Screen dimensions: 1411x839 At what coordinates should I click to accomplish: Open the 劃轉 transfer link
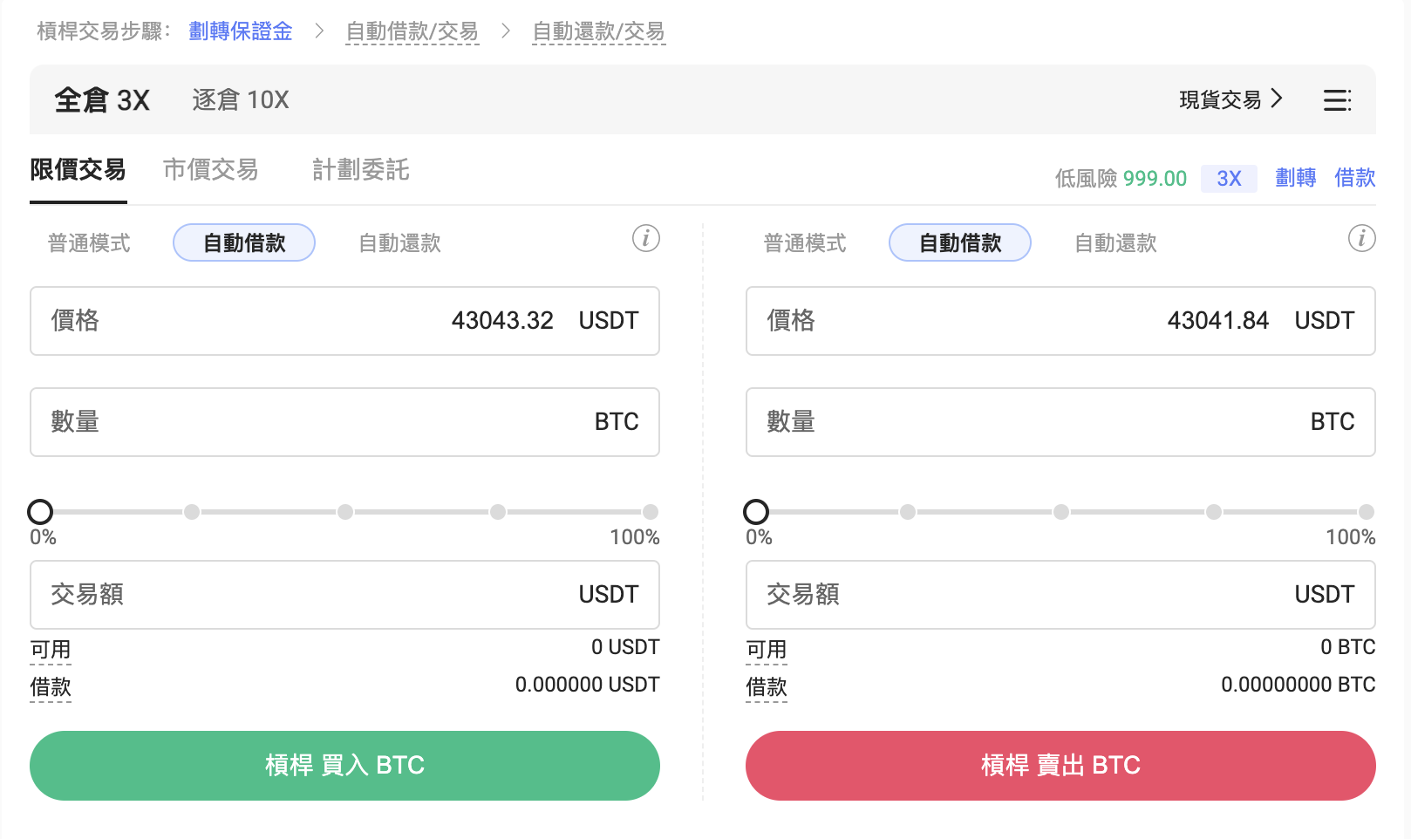[1296, 178]
